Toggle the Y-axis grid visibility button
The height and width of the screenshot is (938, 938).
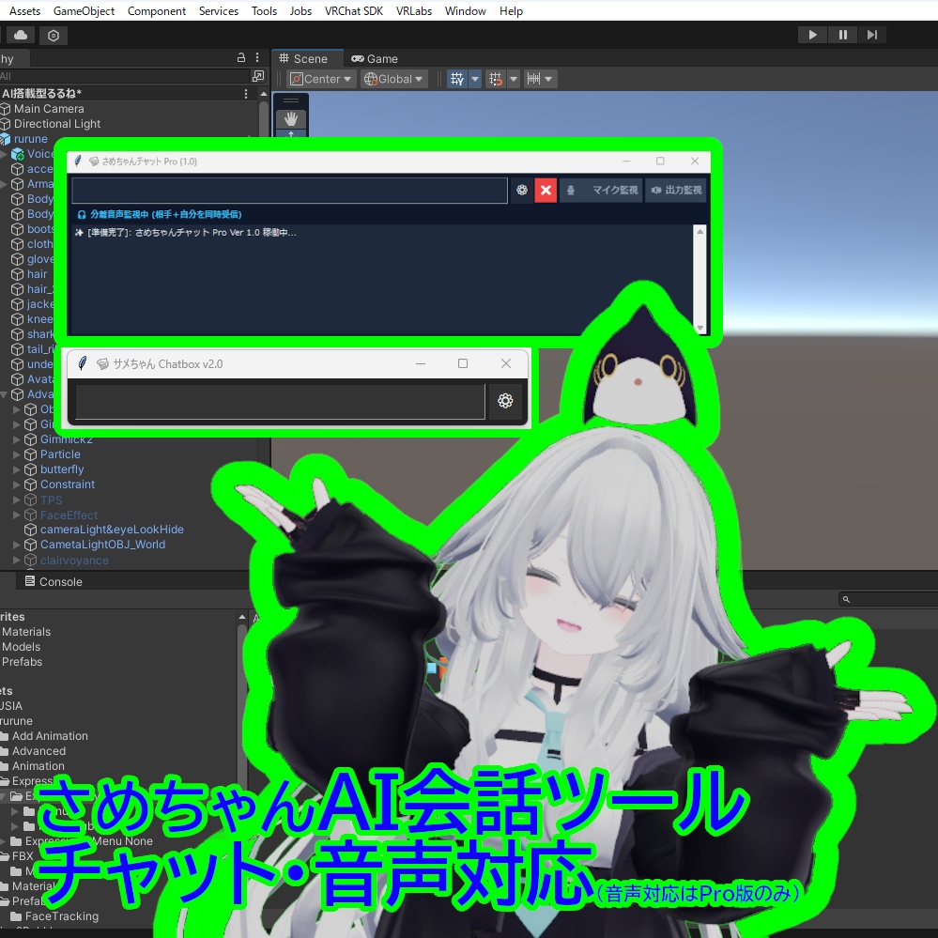coord(457,79)
